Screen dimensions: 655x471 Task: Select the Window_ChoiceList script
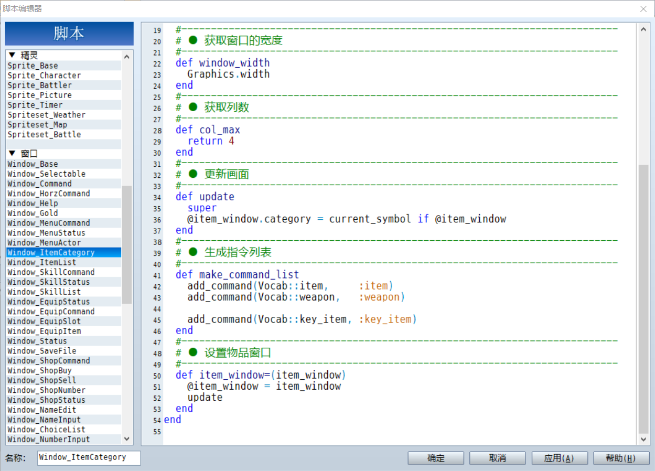64,430
